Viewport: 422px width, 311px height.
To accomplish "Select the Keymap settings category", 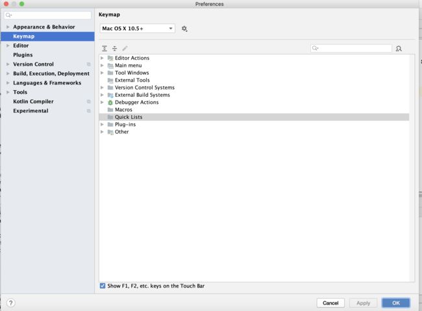I will [47, 36].
